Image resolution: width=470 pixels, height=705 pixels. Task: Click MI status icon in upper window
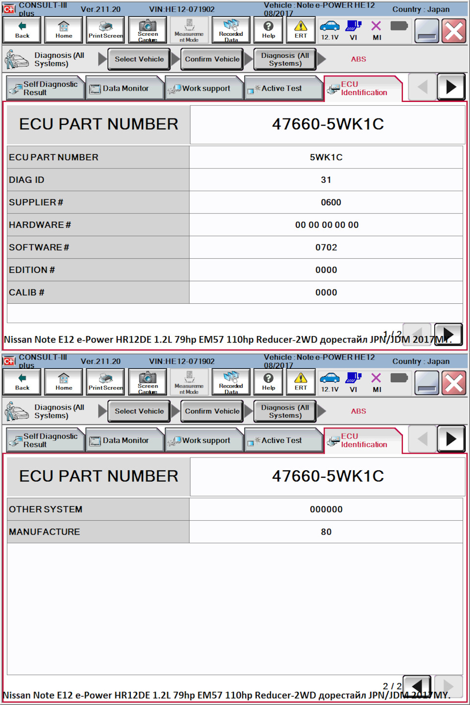click(376, 30)
